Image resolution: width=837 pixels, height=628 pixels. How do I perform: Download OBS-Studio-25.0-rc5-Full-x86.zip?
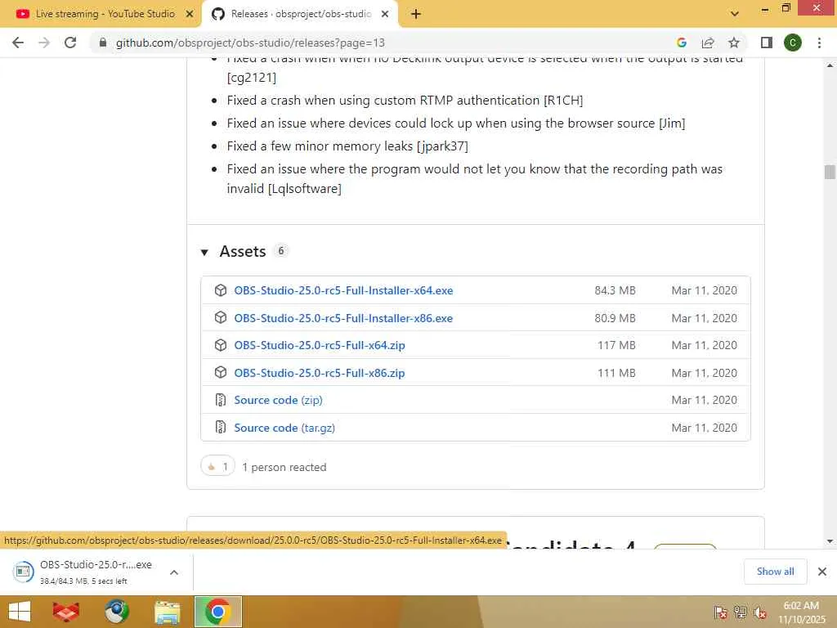click(x=320, y=373)
